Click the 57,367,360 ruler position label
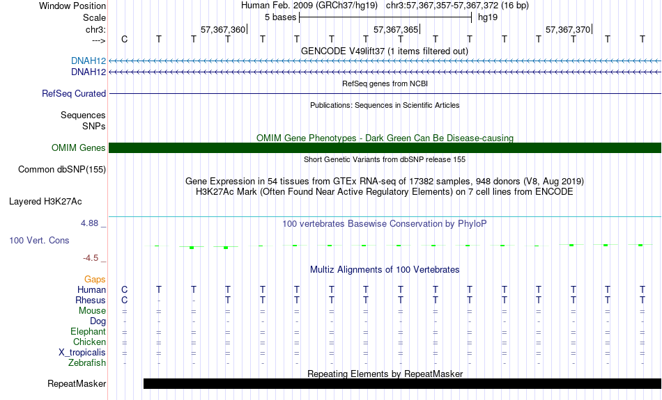Viewport: 662px width, 400px height. (x=222, y=29)
